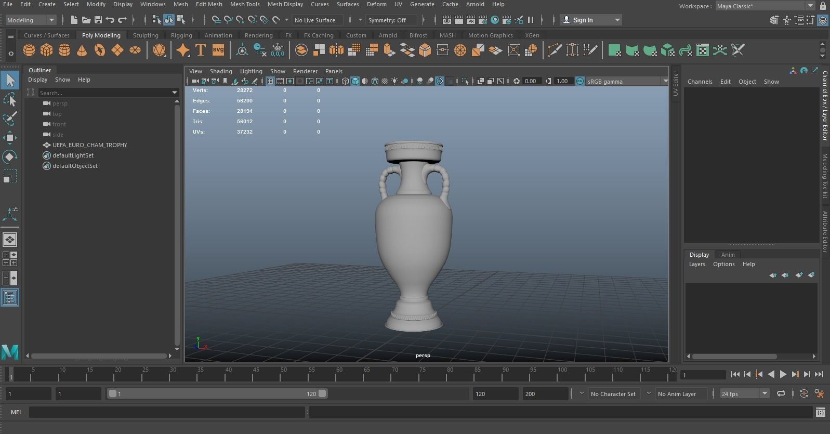830x434 pixels.
Task: Open the viewport Shading menu
Action: 221,71
